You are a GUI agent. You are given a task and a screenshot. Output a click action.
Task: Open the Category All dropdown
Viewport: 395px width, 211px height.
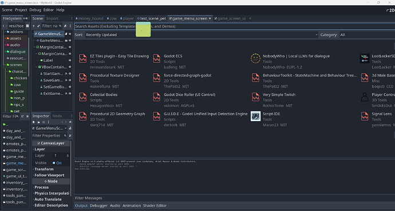click(367, 35)
